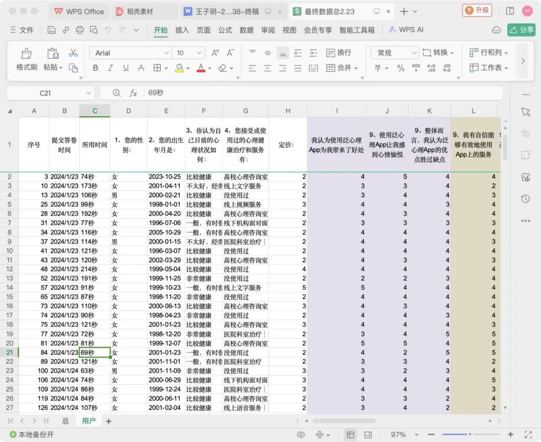Image resolution: width=541 pixels, height=442 pixels.
Task: Click the percent style icon
Action: (x=401, y=68)
